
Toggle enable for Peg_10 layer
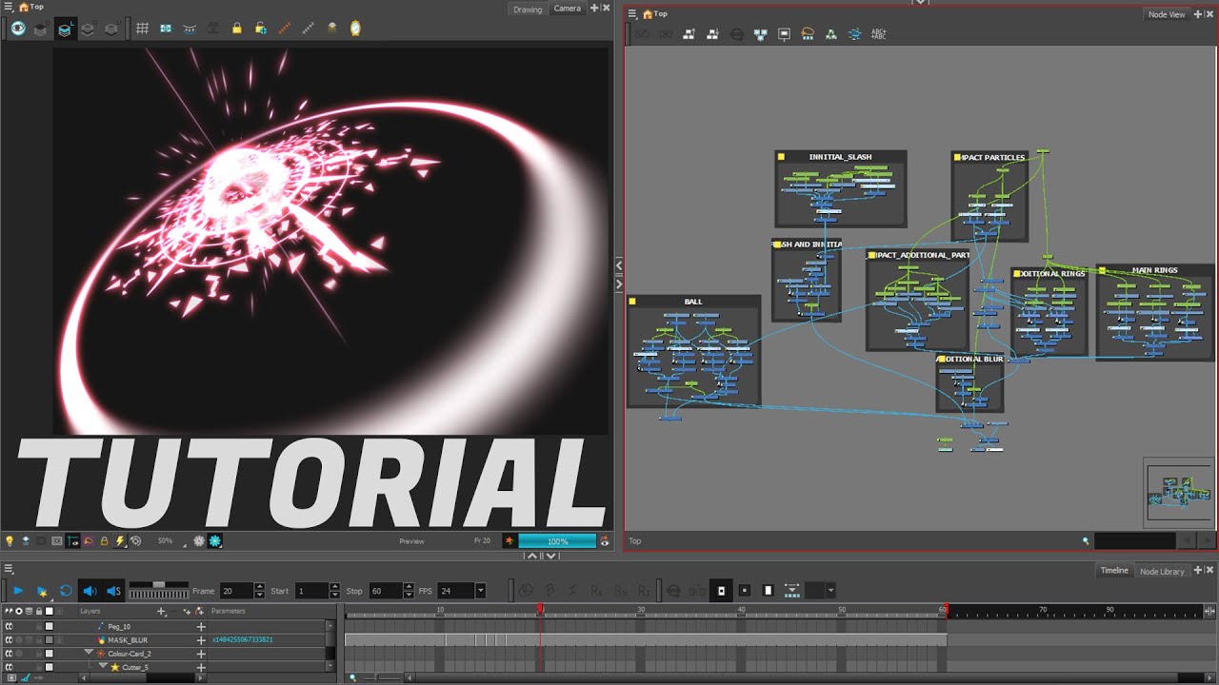coord(9,626)
